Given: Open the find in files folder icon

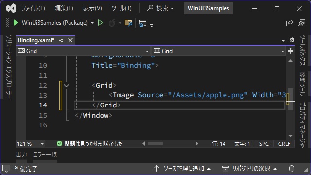Looking at the screenshot, I should pyautogui.click(x=128, y=23).
